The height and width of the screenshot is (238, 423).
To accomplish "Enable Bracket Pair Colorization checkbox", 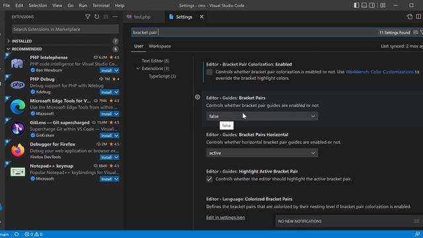I will point(210,72).
